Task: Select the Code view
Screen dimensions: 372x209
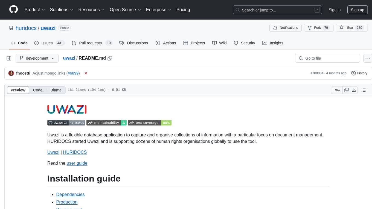Action: (38, 90)
